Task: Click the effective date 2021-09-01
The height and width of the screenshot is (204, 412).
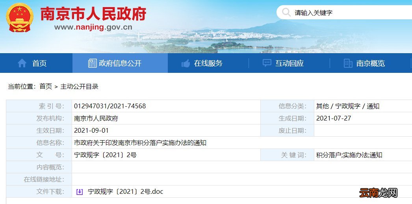Action: click(91, 130)
